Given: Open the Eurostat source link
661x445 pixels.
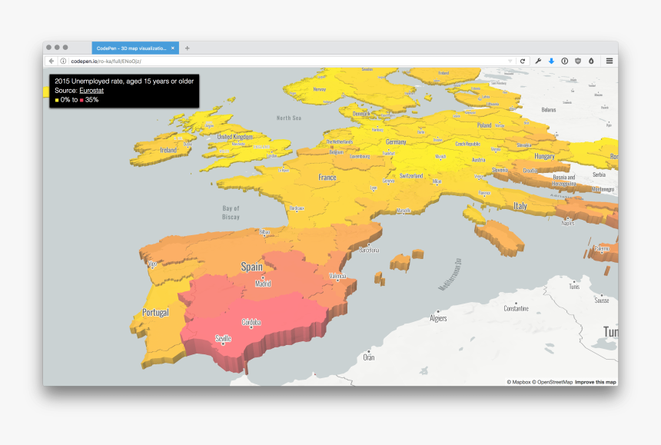Looking at the screenshot, I should click(x=92, y=90).
